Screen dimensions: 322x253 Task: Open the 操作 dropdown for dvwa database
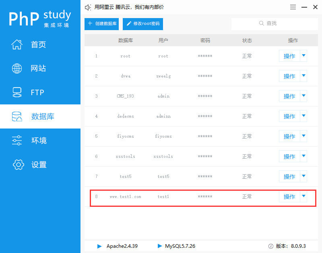click(x=303, y=76)
